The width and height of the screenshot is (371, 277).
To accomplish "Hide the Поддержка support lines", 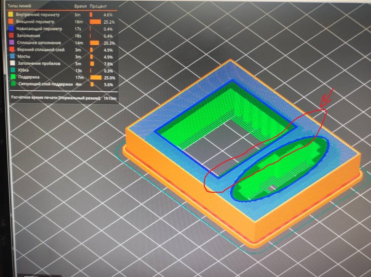I will click(x=29, y=77).
